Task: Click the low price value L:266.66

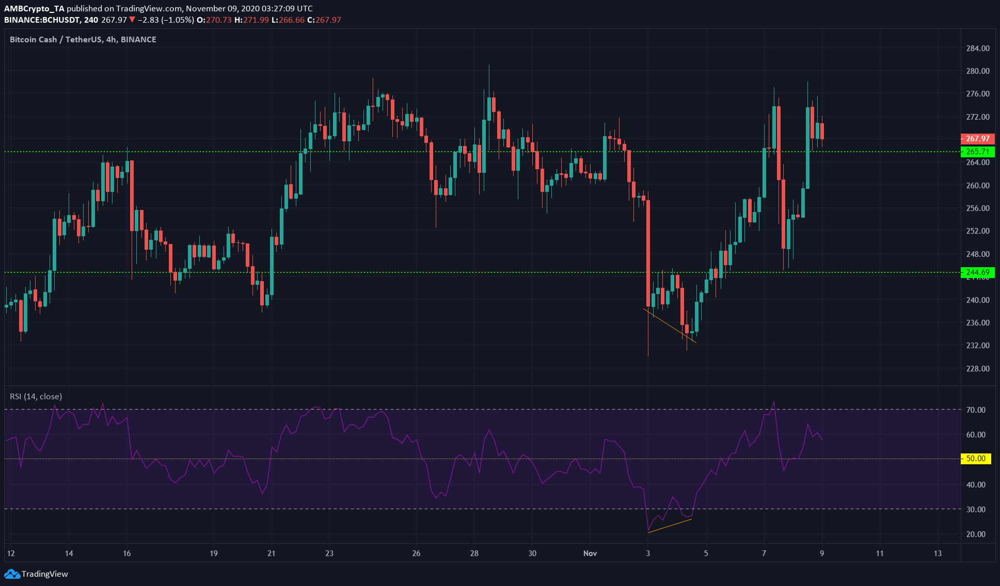Action: pyautogui.click(x=288, y=20)
